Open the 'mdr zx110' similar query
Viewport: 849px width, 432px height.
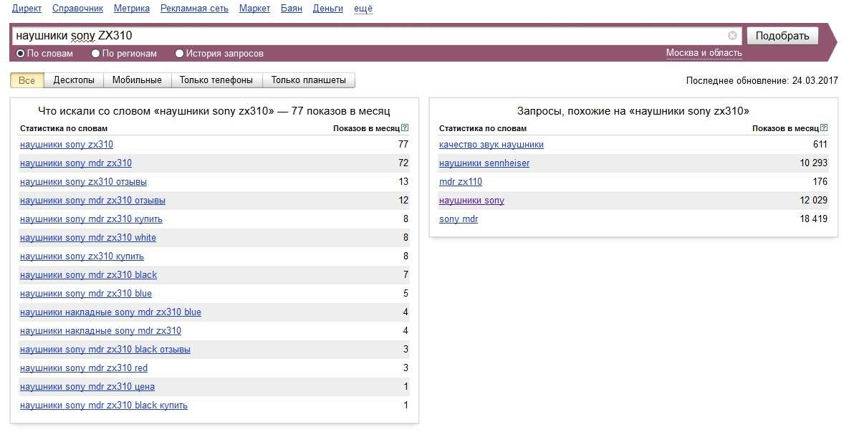pos(461,182)
